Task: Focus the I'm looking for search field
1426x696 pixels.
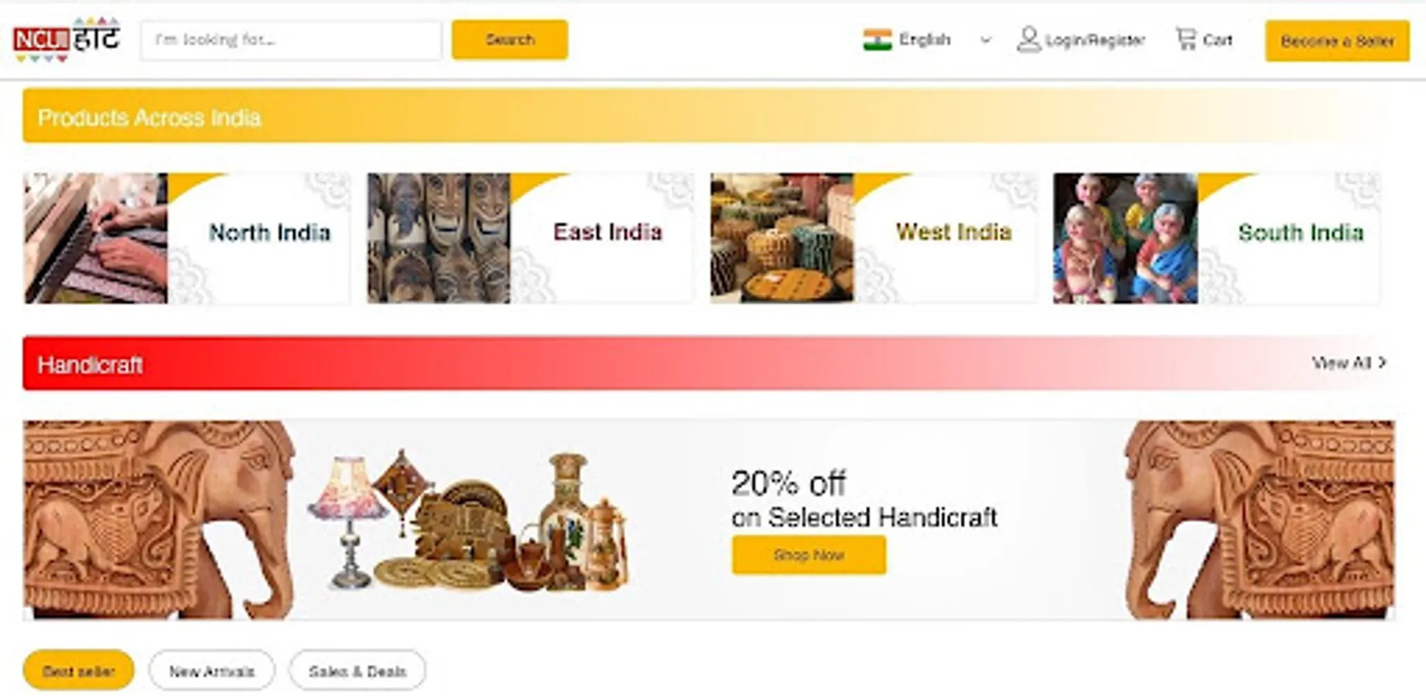Action: click(291, 39)
